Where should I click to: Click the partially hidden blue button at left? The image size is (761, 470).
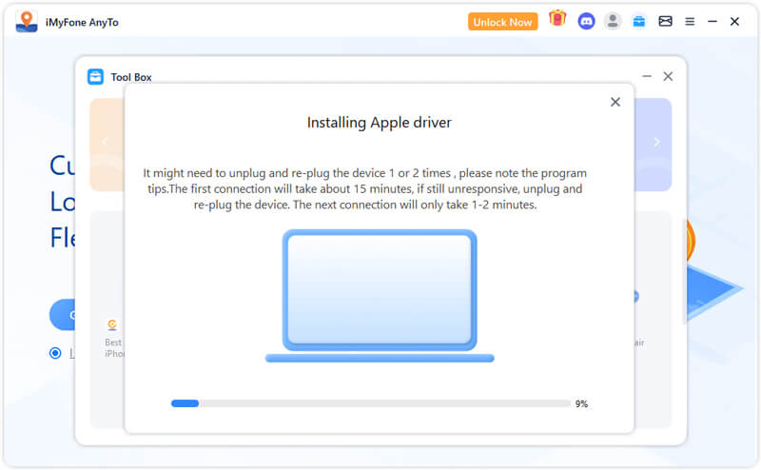tap(63, 315)
